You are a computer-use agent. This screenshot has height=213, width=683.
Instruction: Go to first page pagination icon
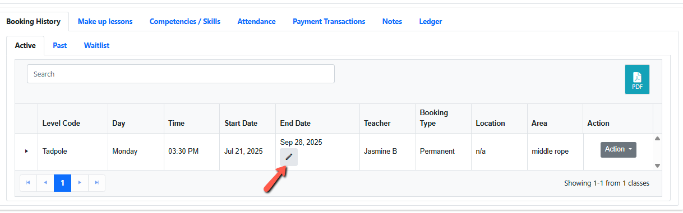tap(28, 183)
